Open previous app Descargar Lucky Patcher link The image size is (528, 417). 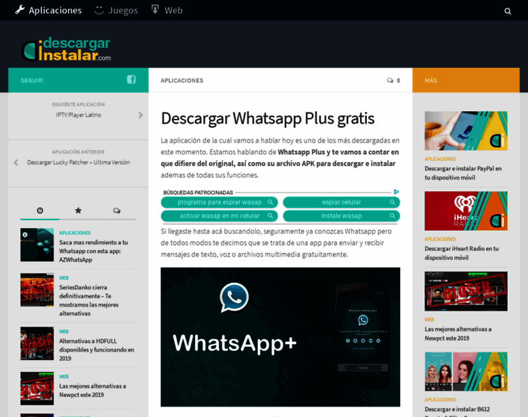79,163
